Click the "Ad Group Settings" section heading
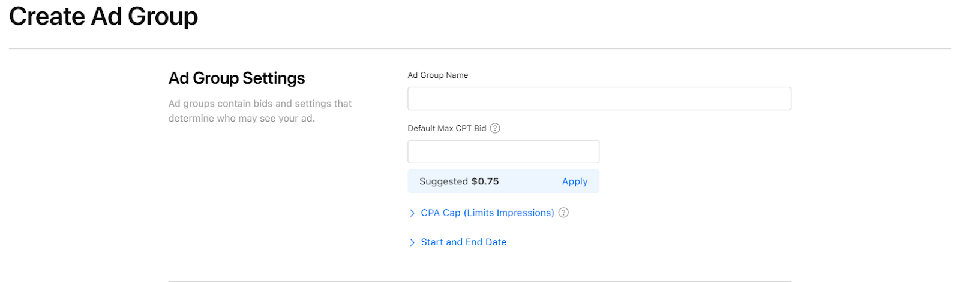The height and width of the screenshot is (282, 960). (x=236, y=78)
